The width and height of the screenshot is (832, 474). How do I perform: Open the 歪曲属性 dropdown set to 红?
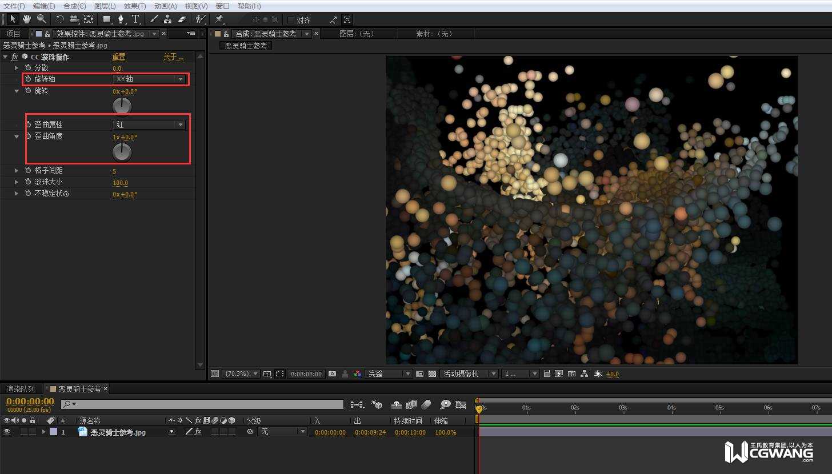click(x=150, y=124)
